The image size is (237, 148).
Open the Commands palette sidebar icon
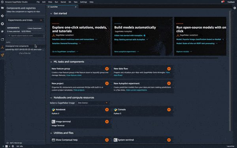tap(2, 32)
